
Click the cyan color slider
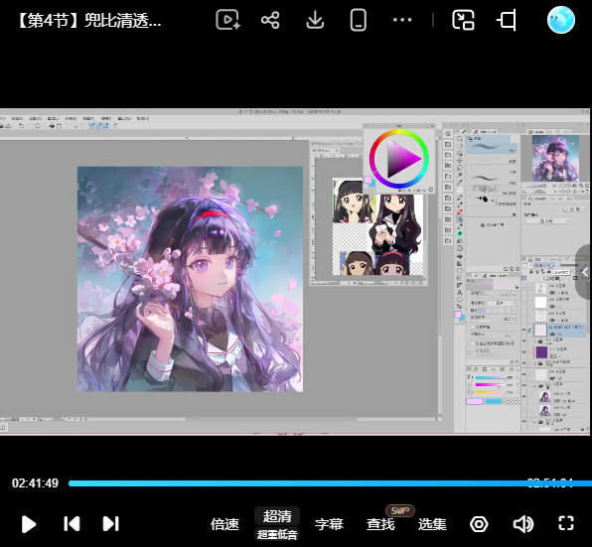[490, 377]
